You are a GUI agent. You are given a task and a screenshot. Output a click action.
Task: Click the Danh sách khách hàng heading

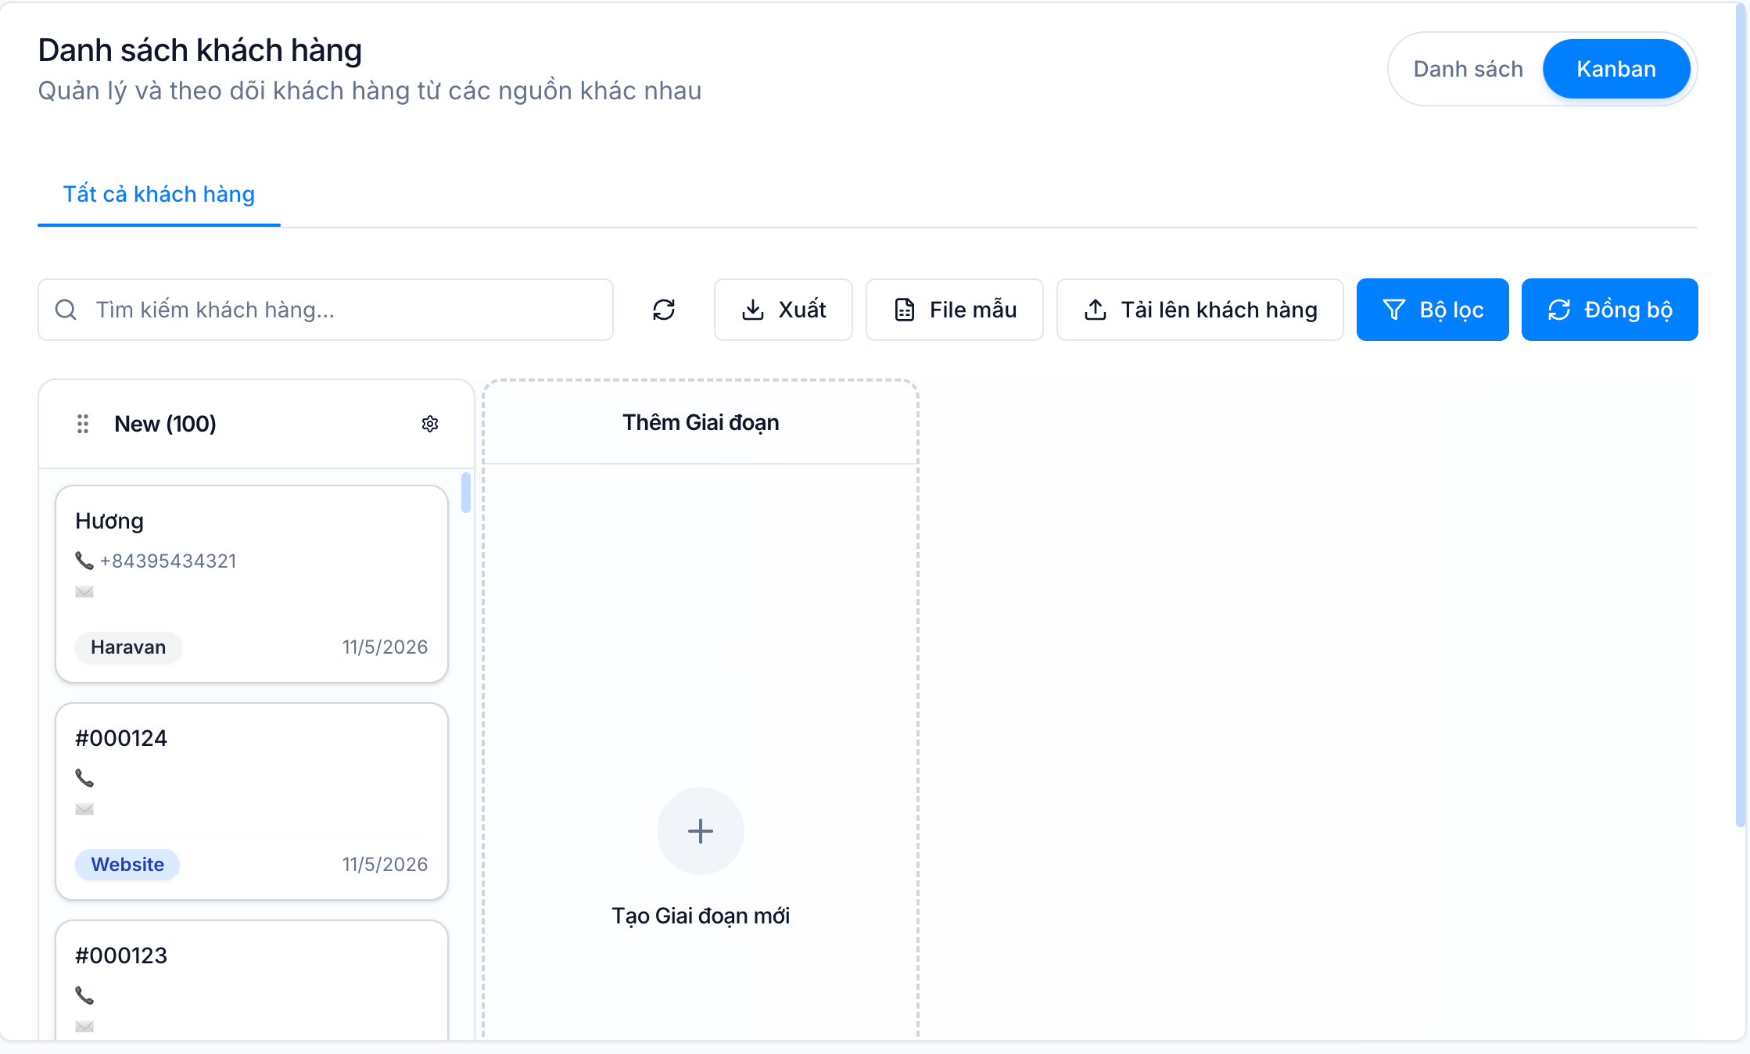200,50
